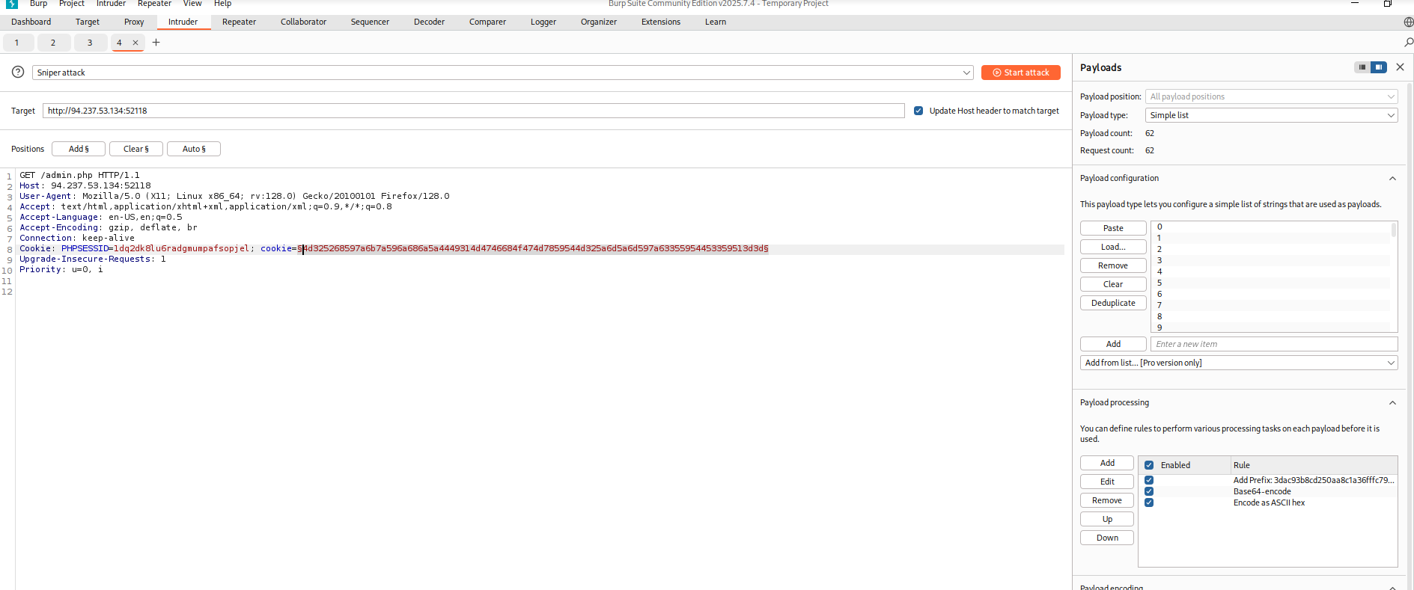Open the Payload type Simple list dropdown

coord(1271,115)
